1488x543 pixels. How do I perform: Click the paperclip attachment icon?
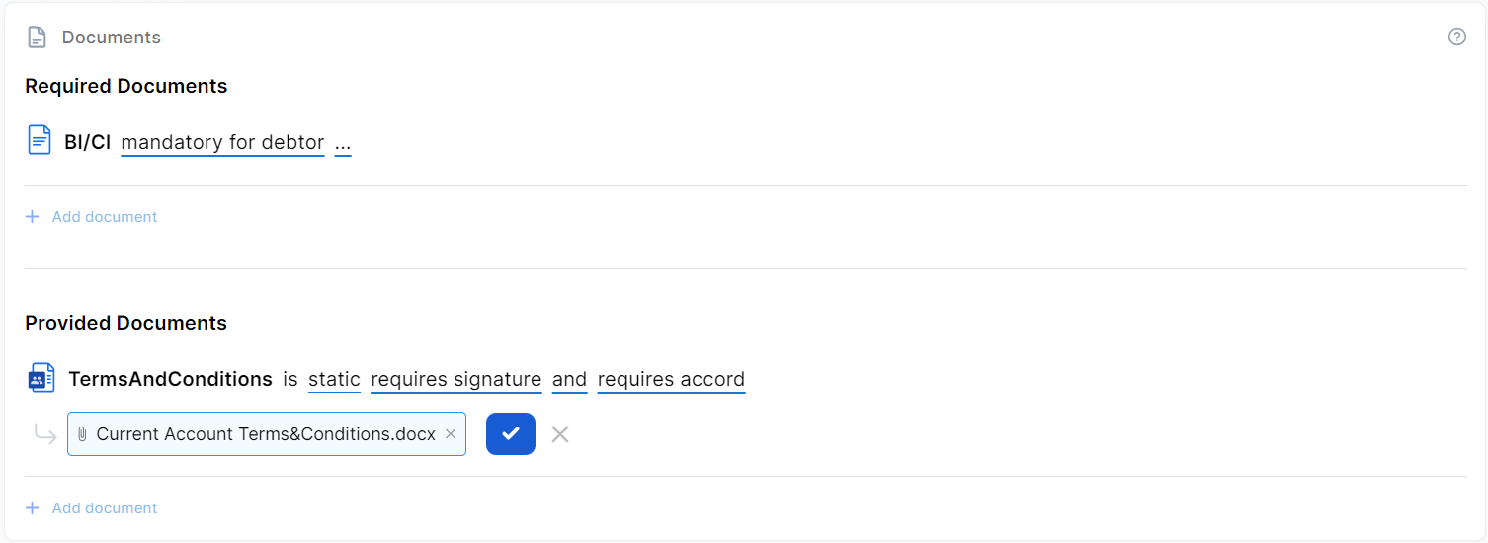(82, 434)
